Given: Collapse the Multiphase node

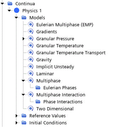Looking at the screenshot, I should 23,81.
